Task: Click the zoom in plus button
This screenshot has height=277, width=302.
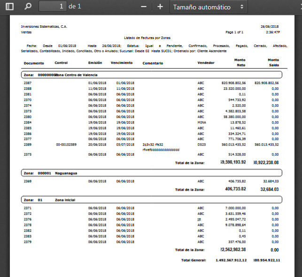Action: click(160, 7)
